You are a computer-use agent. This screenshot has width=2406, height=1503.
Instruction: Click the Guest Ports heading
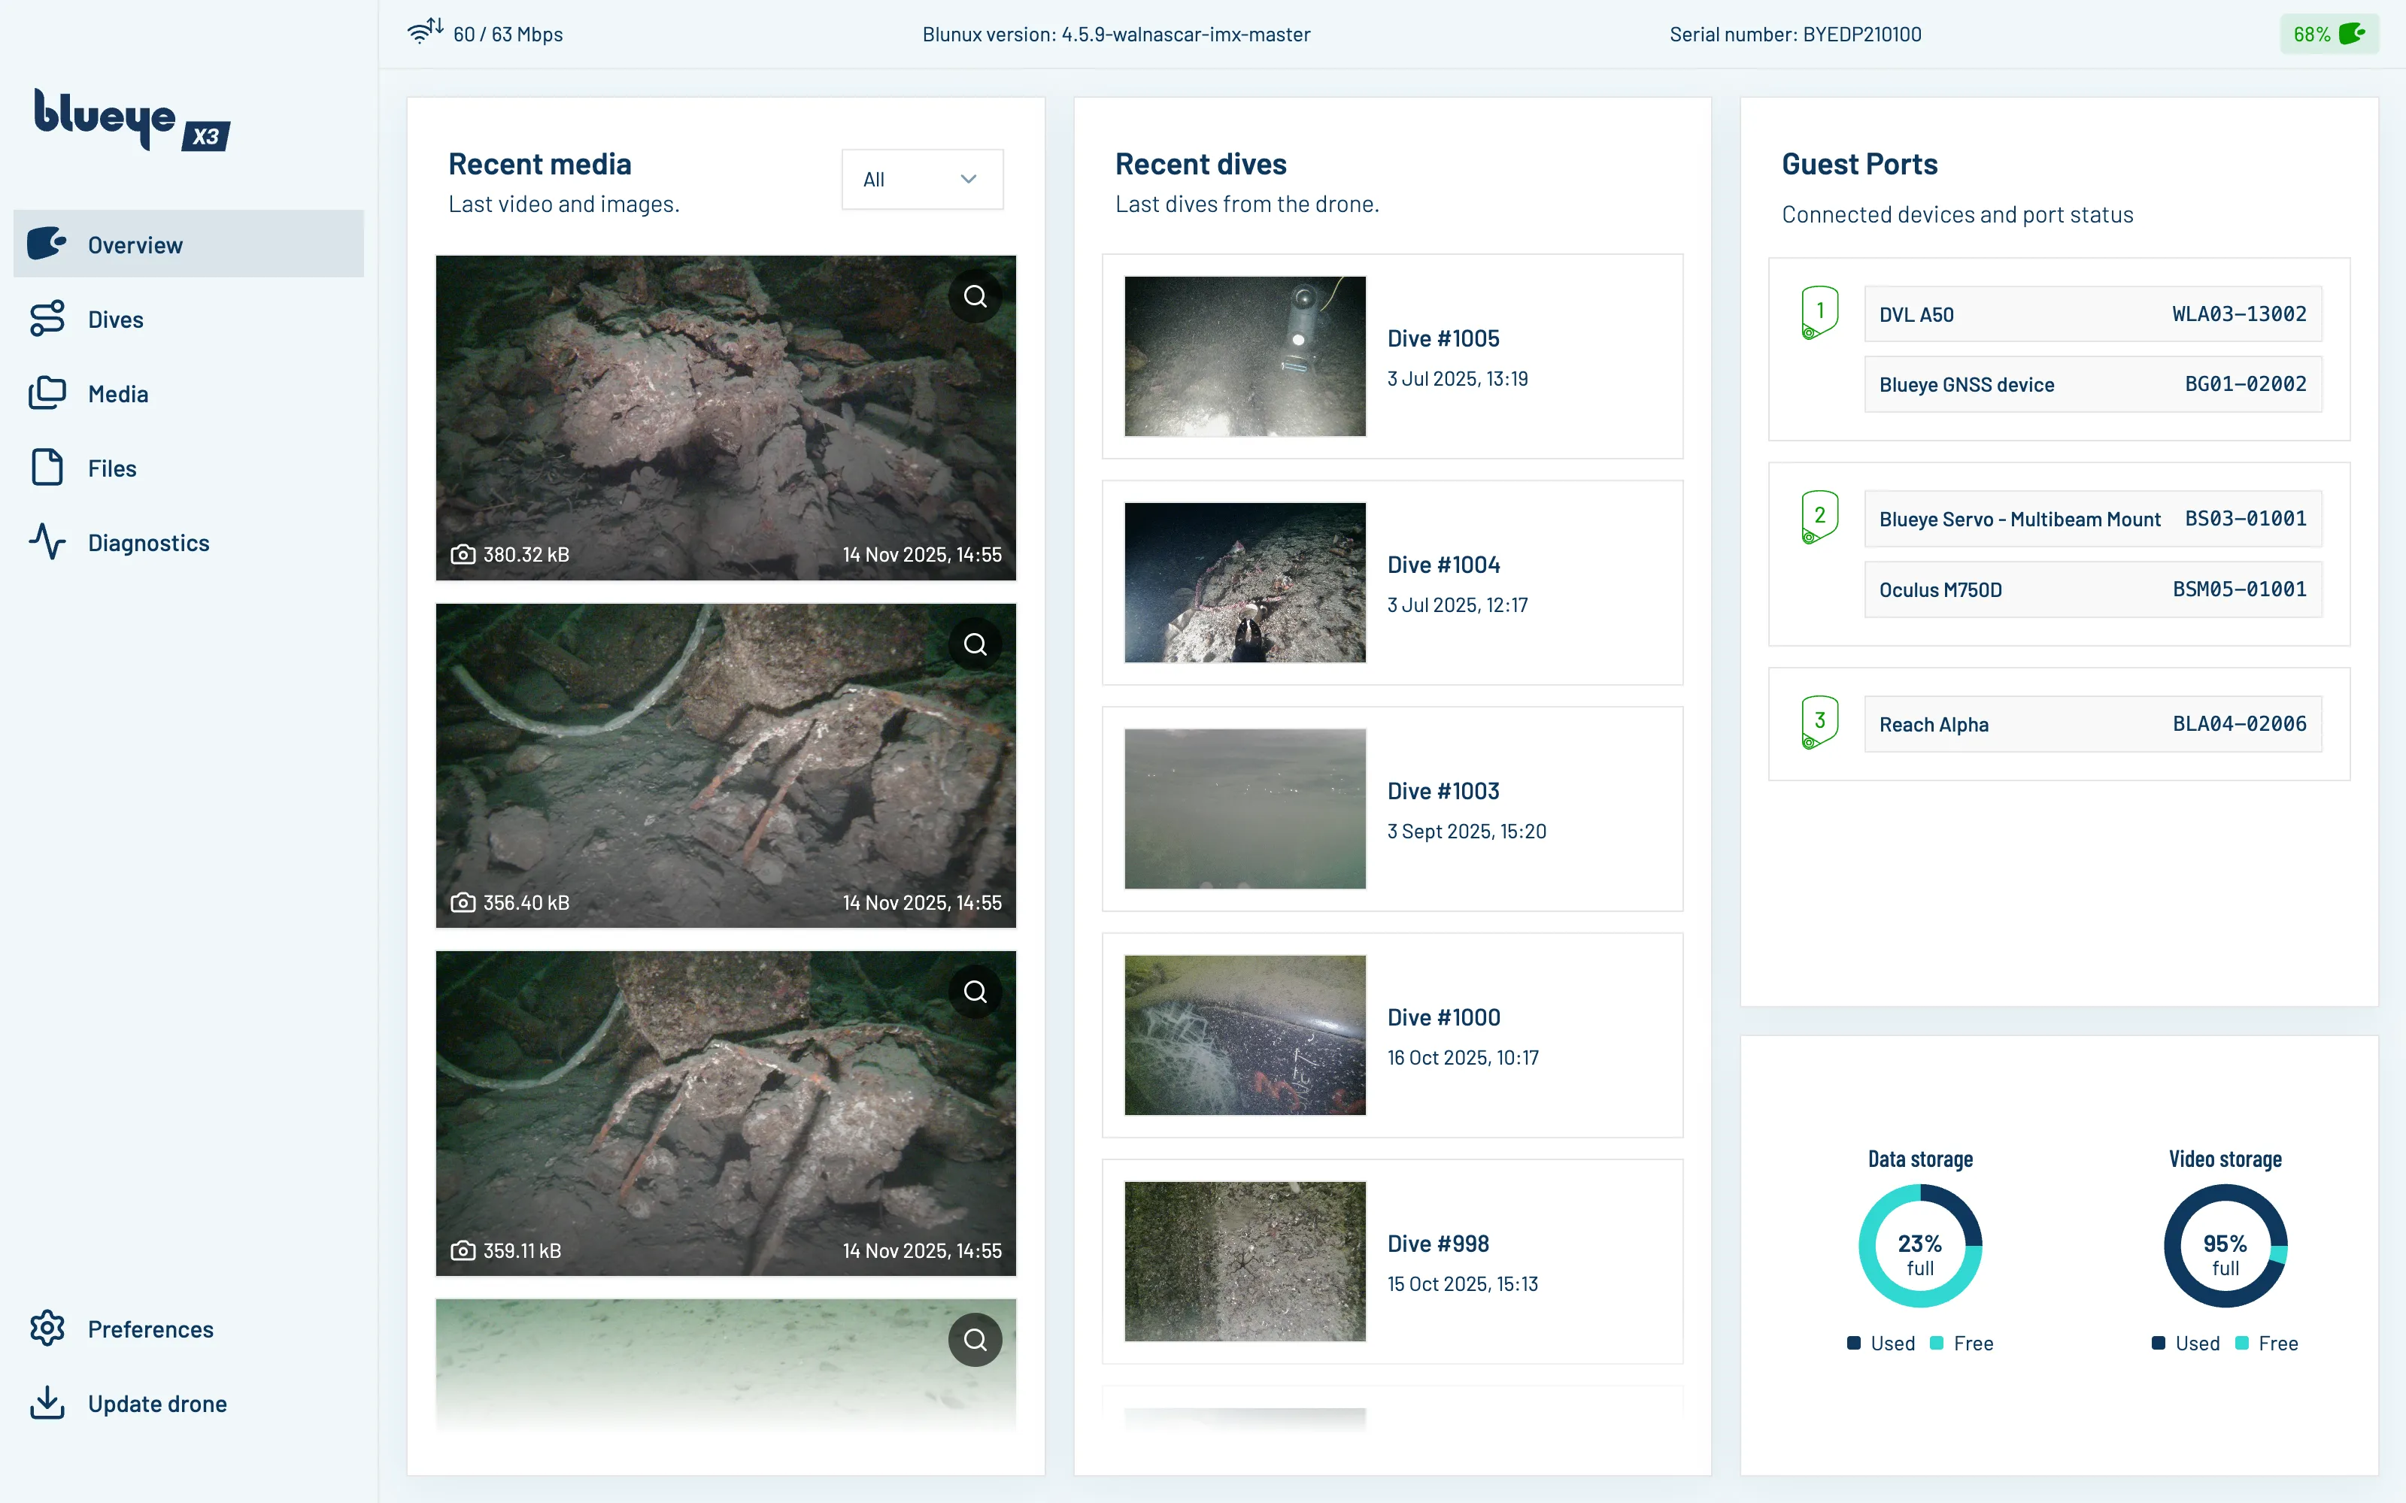(x=1859, y=164)
